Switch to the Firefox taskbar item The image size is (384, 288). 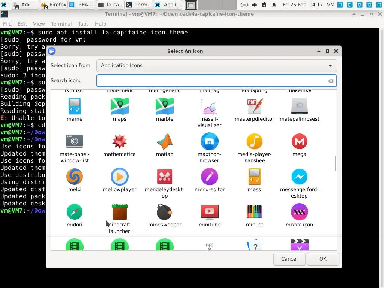(53, 4)
